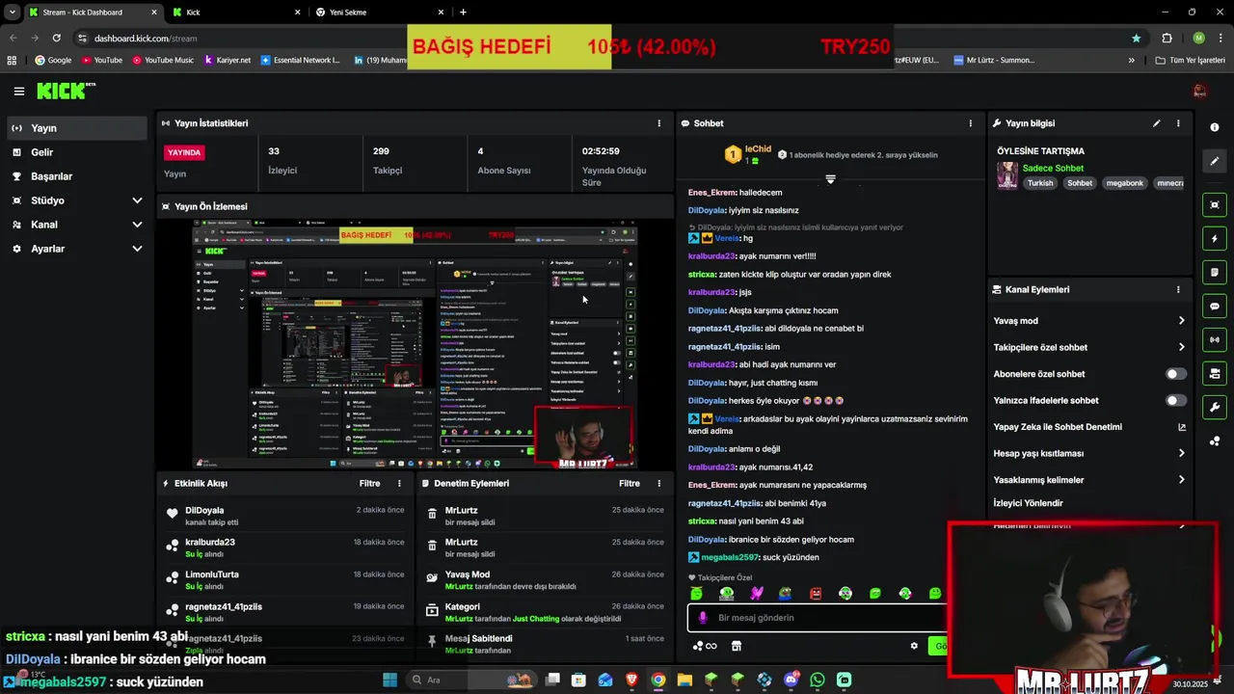
Task: Open Hesap yaşı kısıtlaması options chevron
Action: 1181,453
